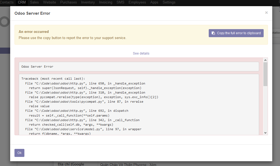Click the clipboard icon on copy button
Image resolution: width=280 pixels, height=166 pixels.
click(x=213, y=33)
